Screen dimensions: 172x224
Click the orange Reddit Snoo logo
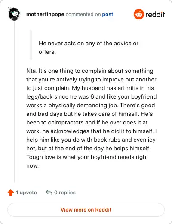138,14
